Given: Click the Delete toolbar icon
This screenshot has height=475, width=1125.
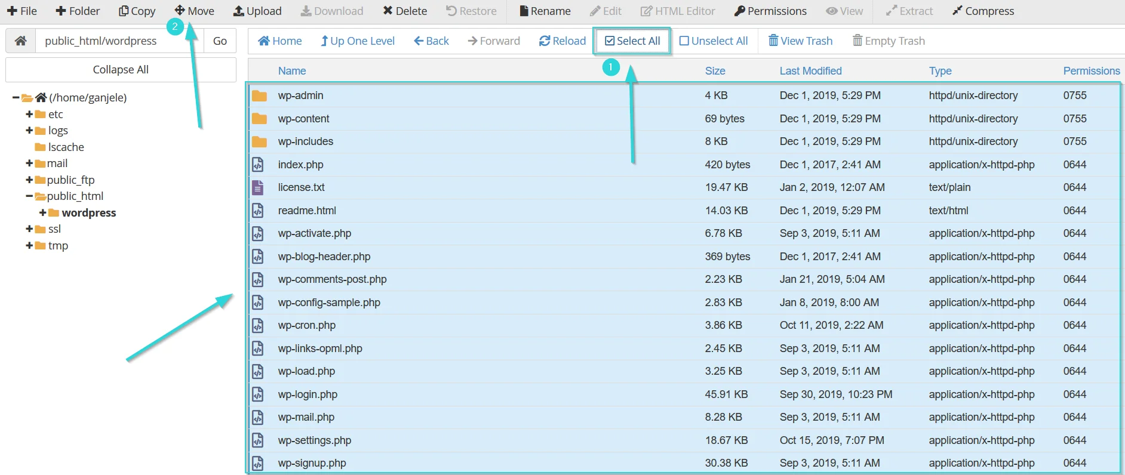Looking at the screenshot, I should (x=388, y=11).
